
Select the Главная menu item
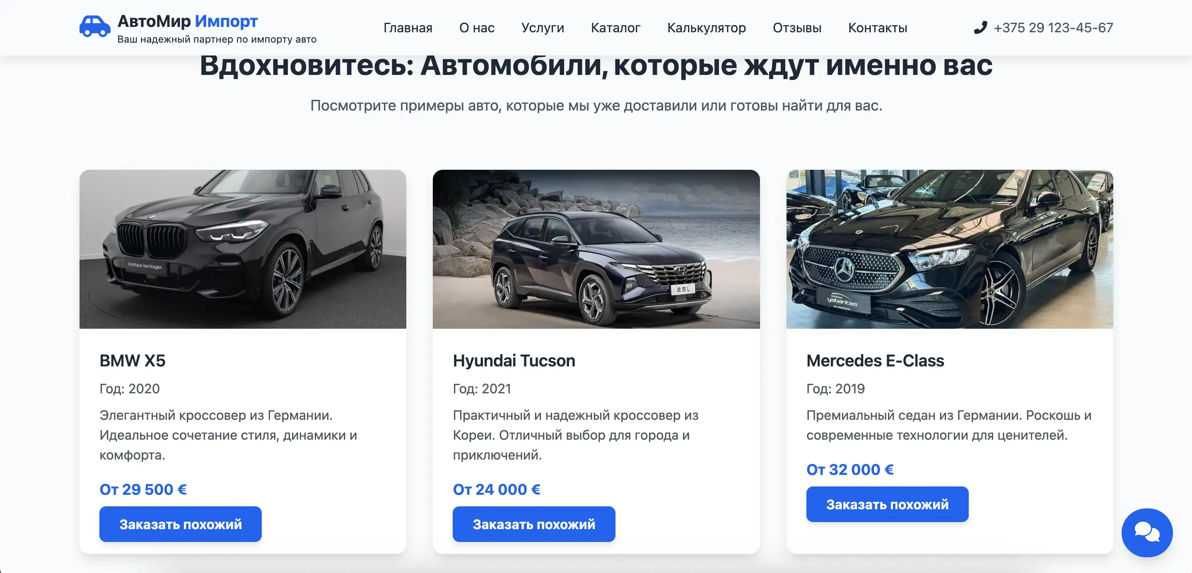[407, 28]
